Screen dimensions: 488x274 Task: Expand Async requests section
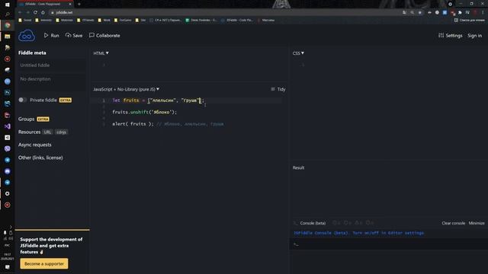(x=35, y=145)
